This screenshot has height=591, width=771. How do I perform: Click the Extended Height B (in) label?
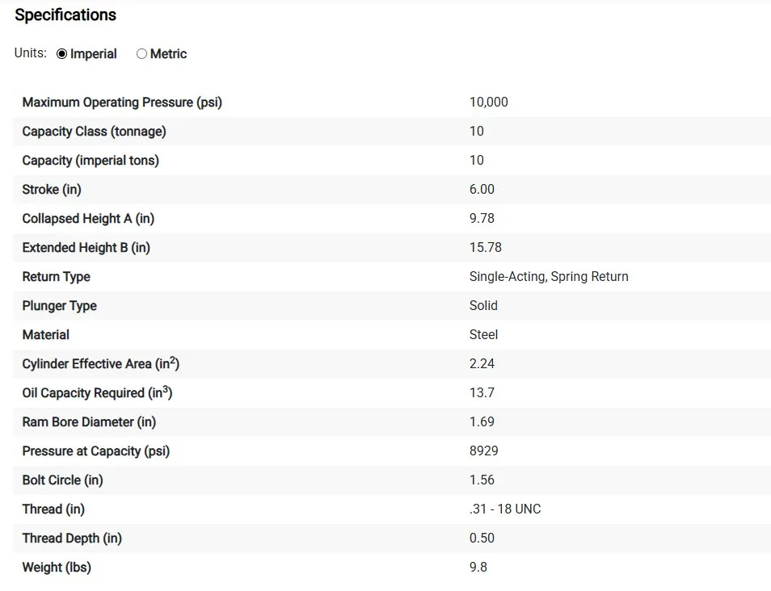[x=86, y=247]
